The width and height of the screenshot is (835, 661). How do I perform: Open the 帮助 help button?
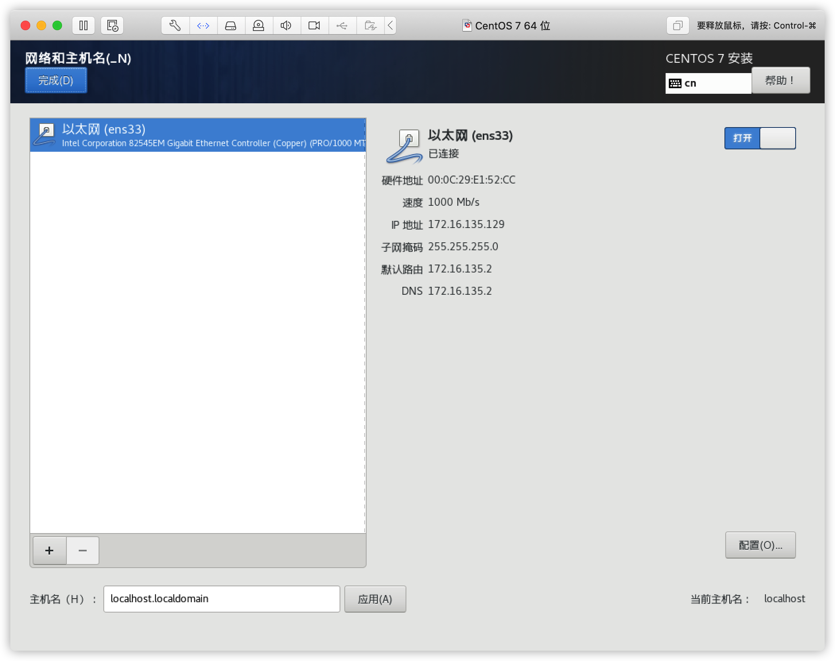(x=780, y=80)
